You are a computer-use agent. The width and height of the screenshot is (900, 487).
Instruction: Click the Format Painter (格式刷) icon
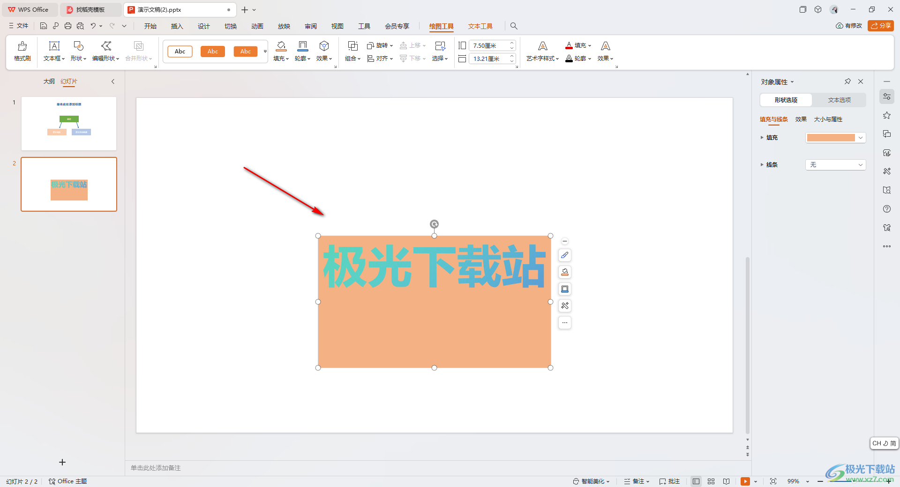[x=22, y=46]
